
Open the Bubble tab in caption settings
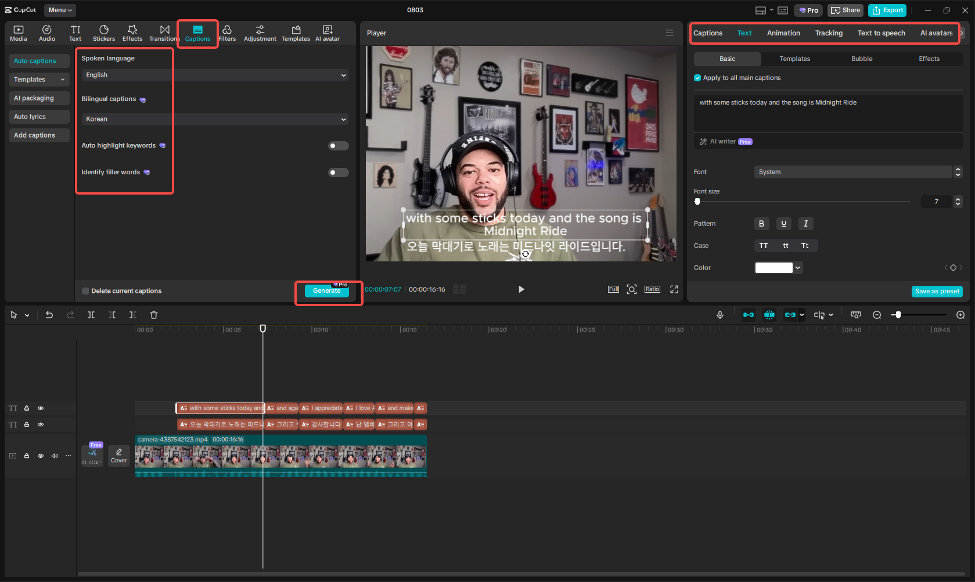pos(861,59)
